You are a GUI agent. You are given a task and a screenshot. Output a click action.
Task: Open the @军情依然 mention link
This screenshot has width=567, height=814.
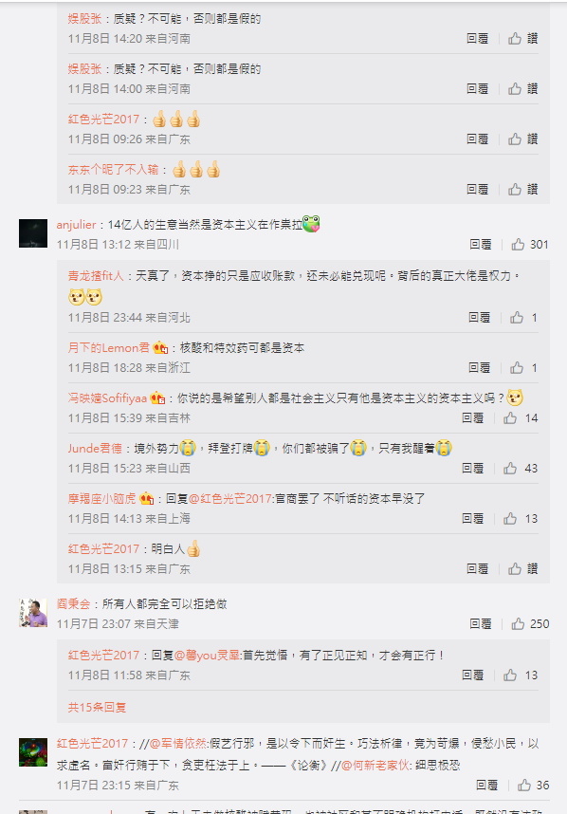click(x=178, y=744)
